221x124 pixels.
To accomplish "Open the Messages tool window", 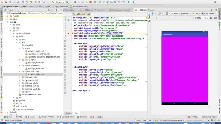I will tap(97, 117).
